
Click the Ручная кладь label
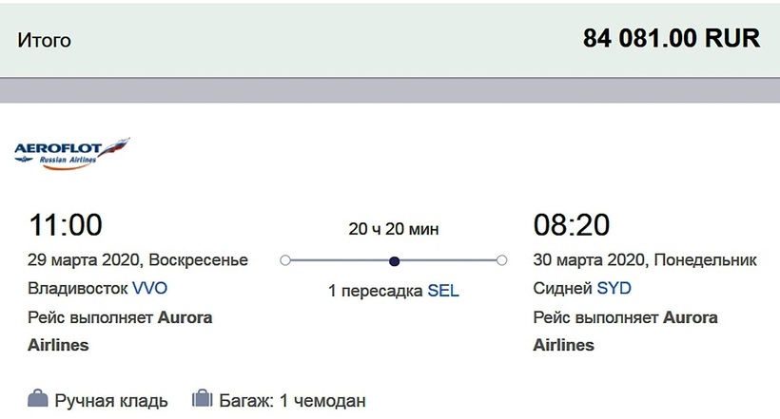(110, 400)
